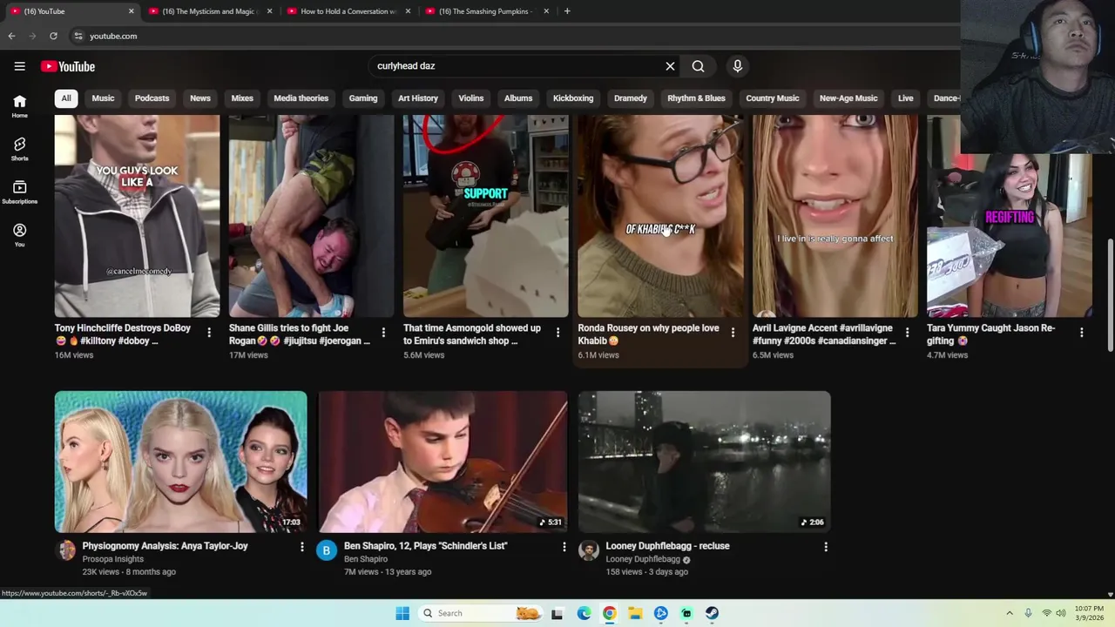Open options for Tara Yummy short
This screenshot has width=1115, height=627.
point(1081,333)
